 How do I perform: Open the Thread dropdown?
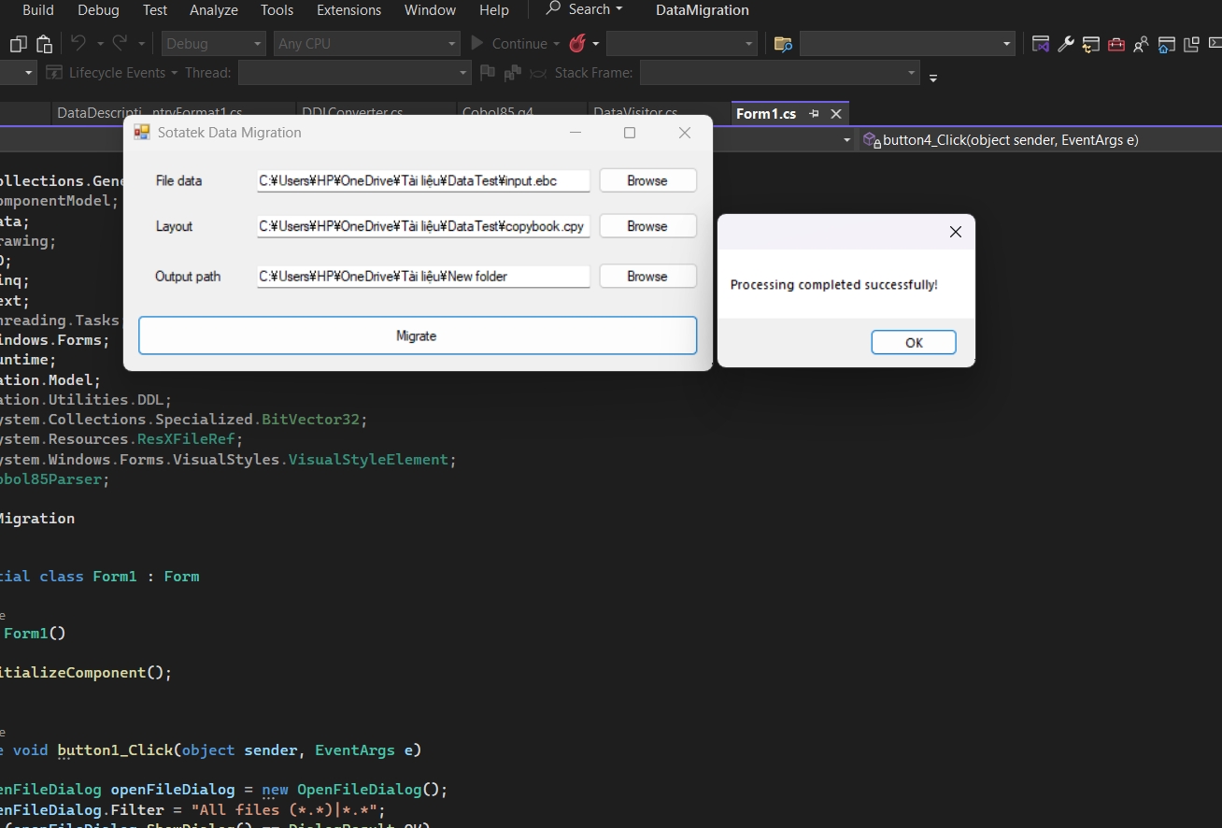pos(354,73)
